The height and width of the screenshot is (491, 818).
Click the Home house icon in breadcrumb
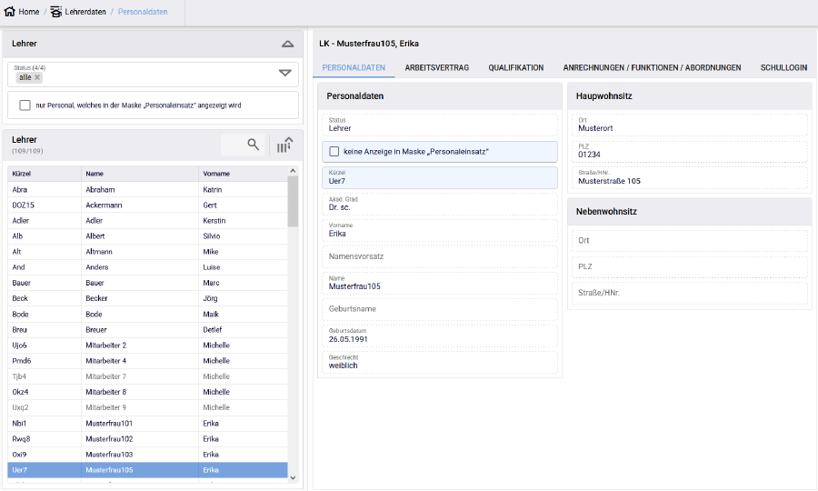click(10, 12)
